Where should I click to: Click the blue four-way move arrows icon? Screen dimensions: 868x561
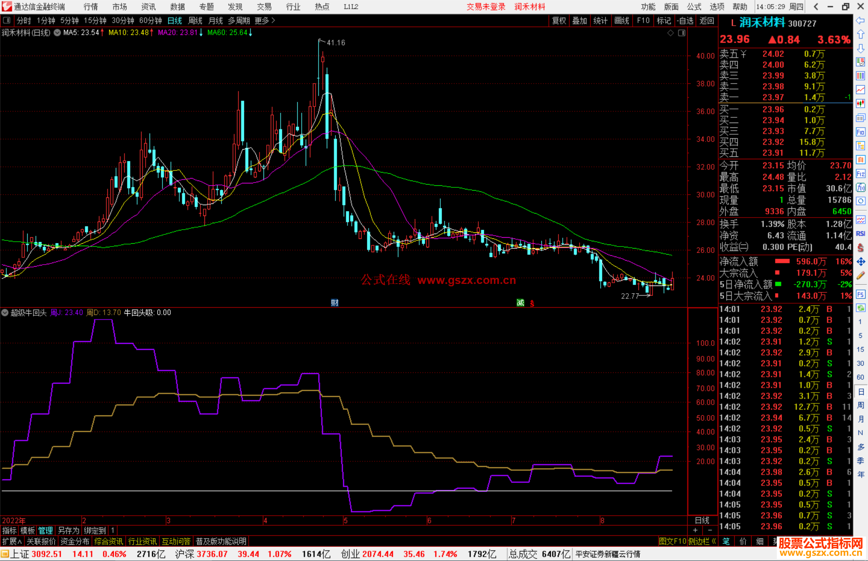click(860, 262)
